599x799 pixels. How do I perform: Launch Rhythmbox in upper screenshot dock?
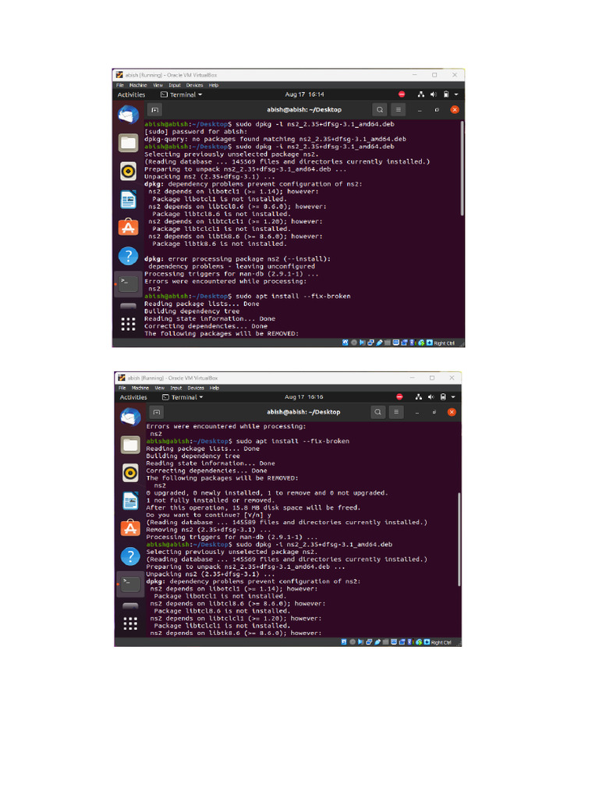(x=129, y=171)
